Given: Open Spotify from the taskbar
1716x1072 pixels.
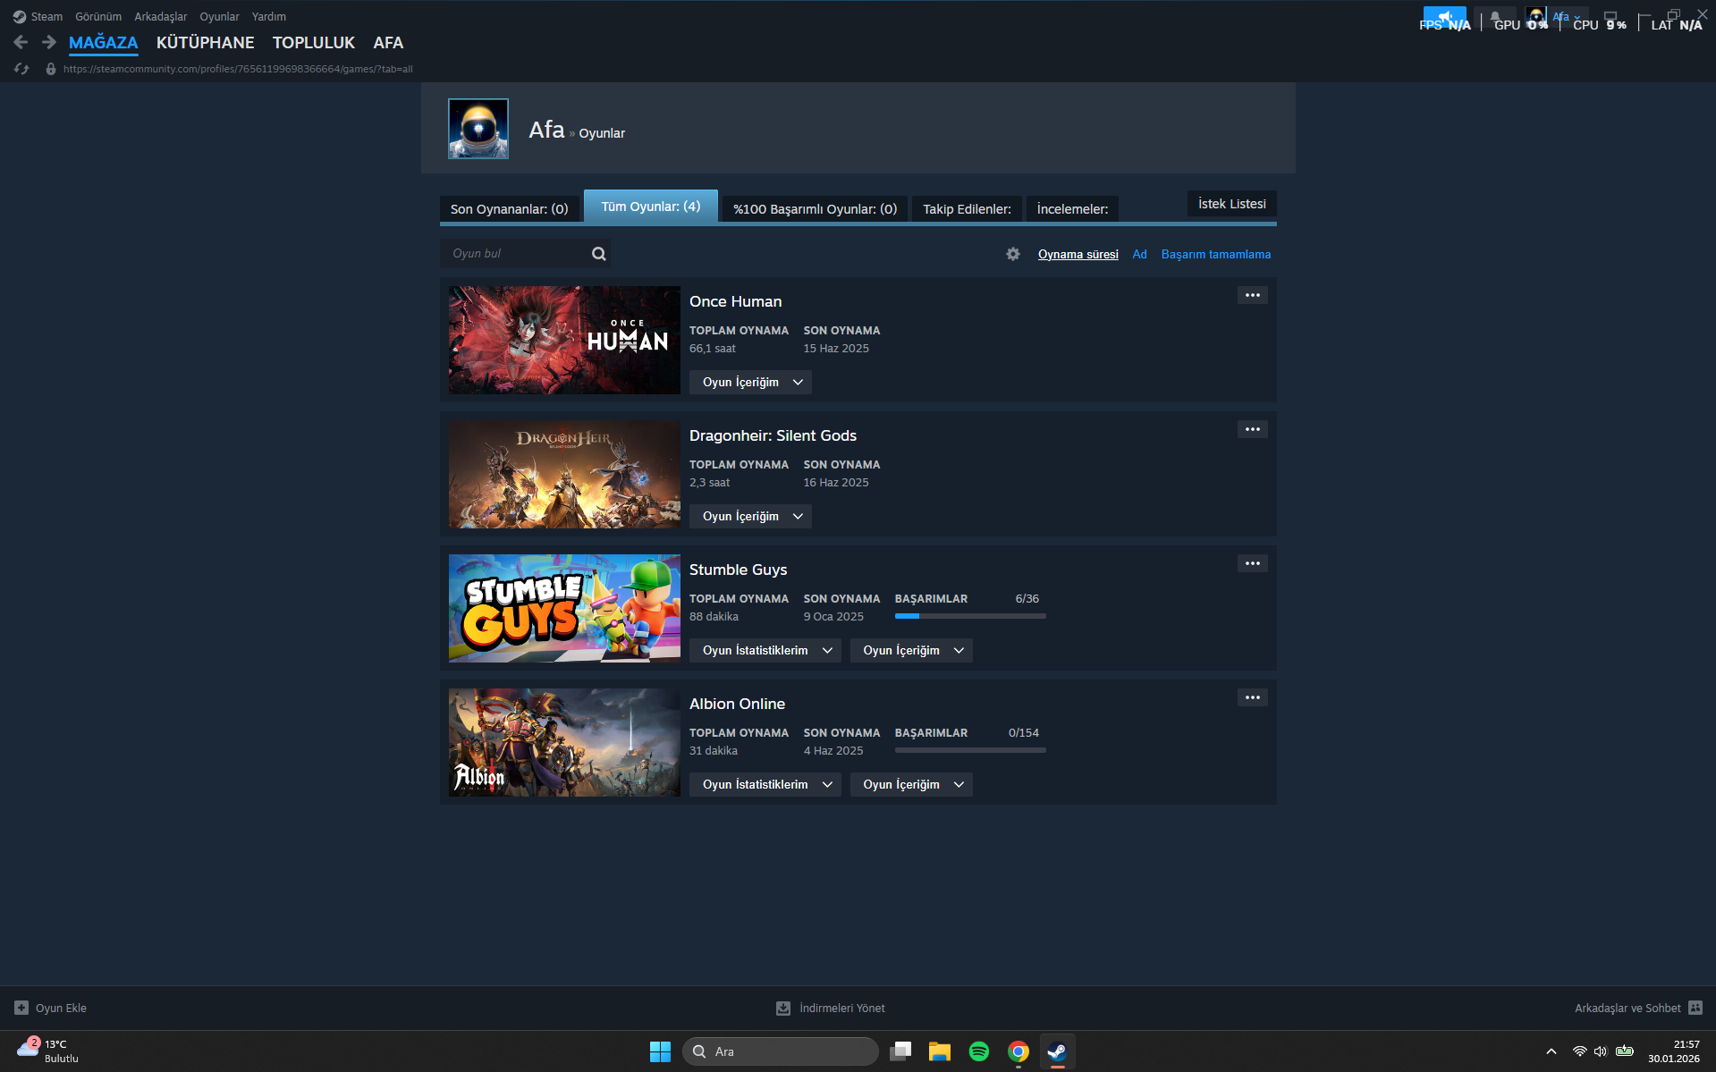Looking at the screenshot, I should tap(979, 1051).
